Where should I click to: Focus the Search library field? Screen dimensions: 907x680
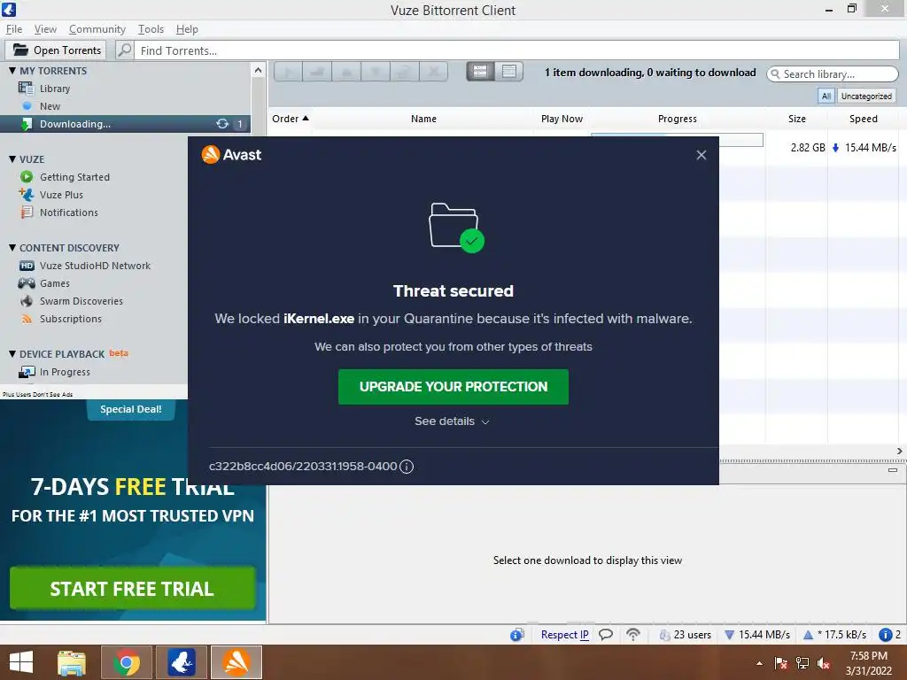pyautogui.click(x=833, y=74)
